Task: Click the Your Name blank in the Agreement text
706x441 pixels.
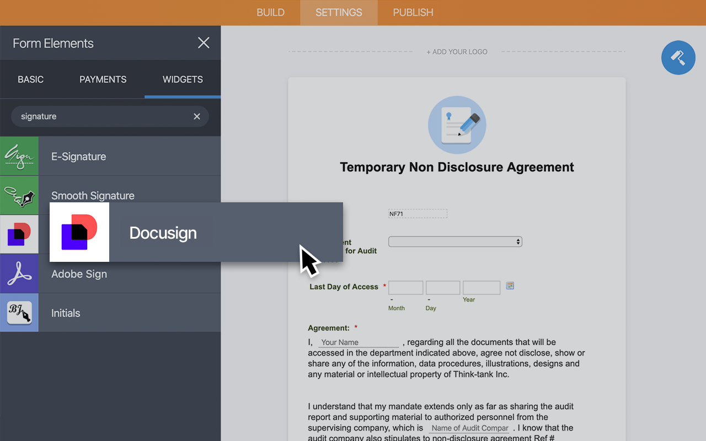Action: coord(359,342)
